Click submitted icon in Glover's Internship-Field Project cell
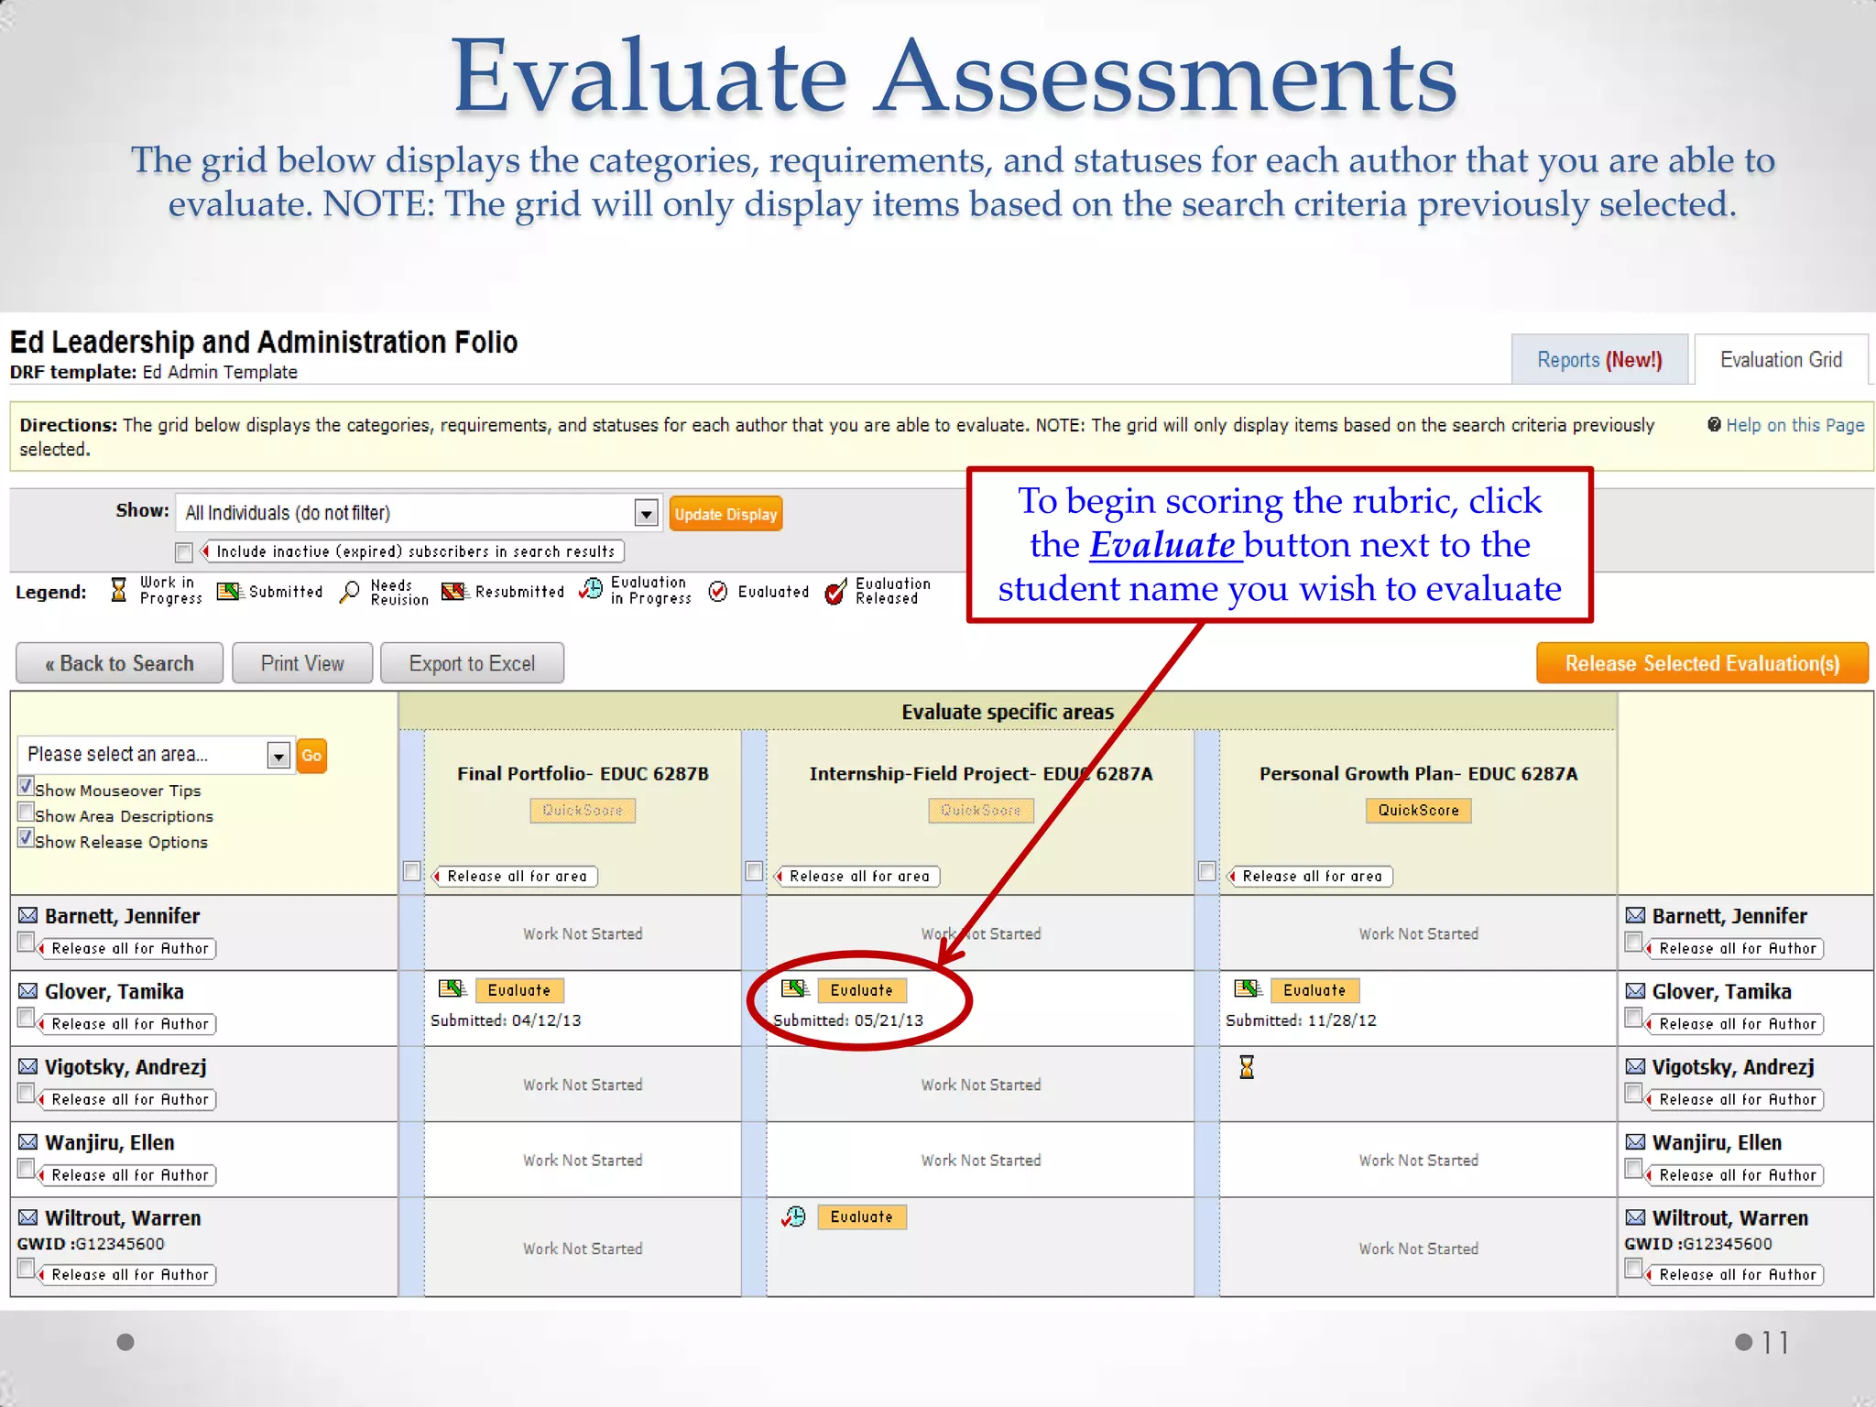The height and width of the screenshot is (1407, 1876). coord(795,989)
